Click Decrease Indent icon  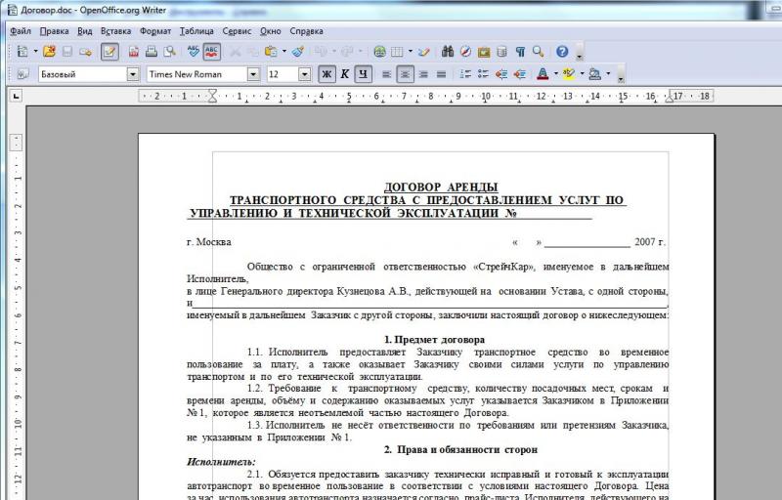click(x=501, y=74)
